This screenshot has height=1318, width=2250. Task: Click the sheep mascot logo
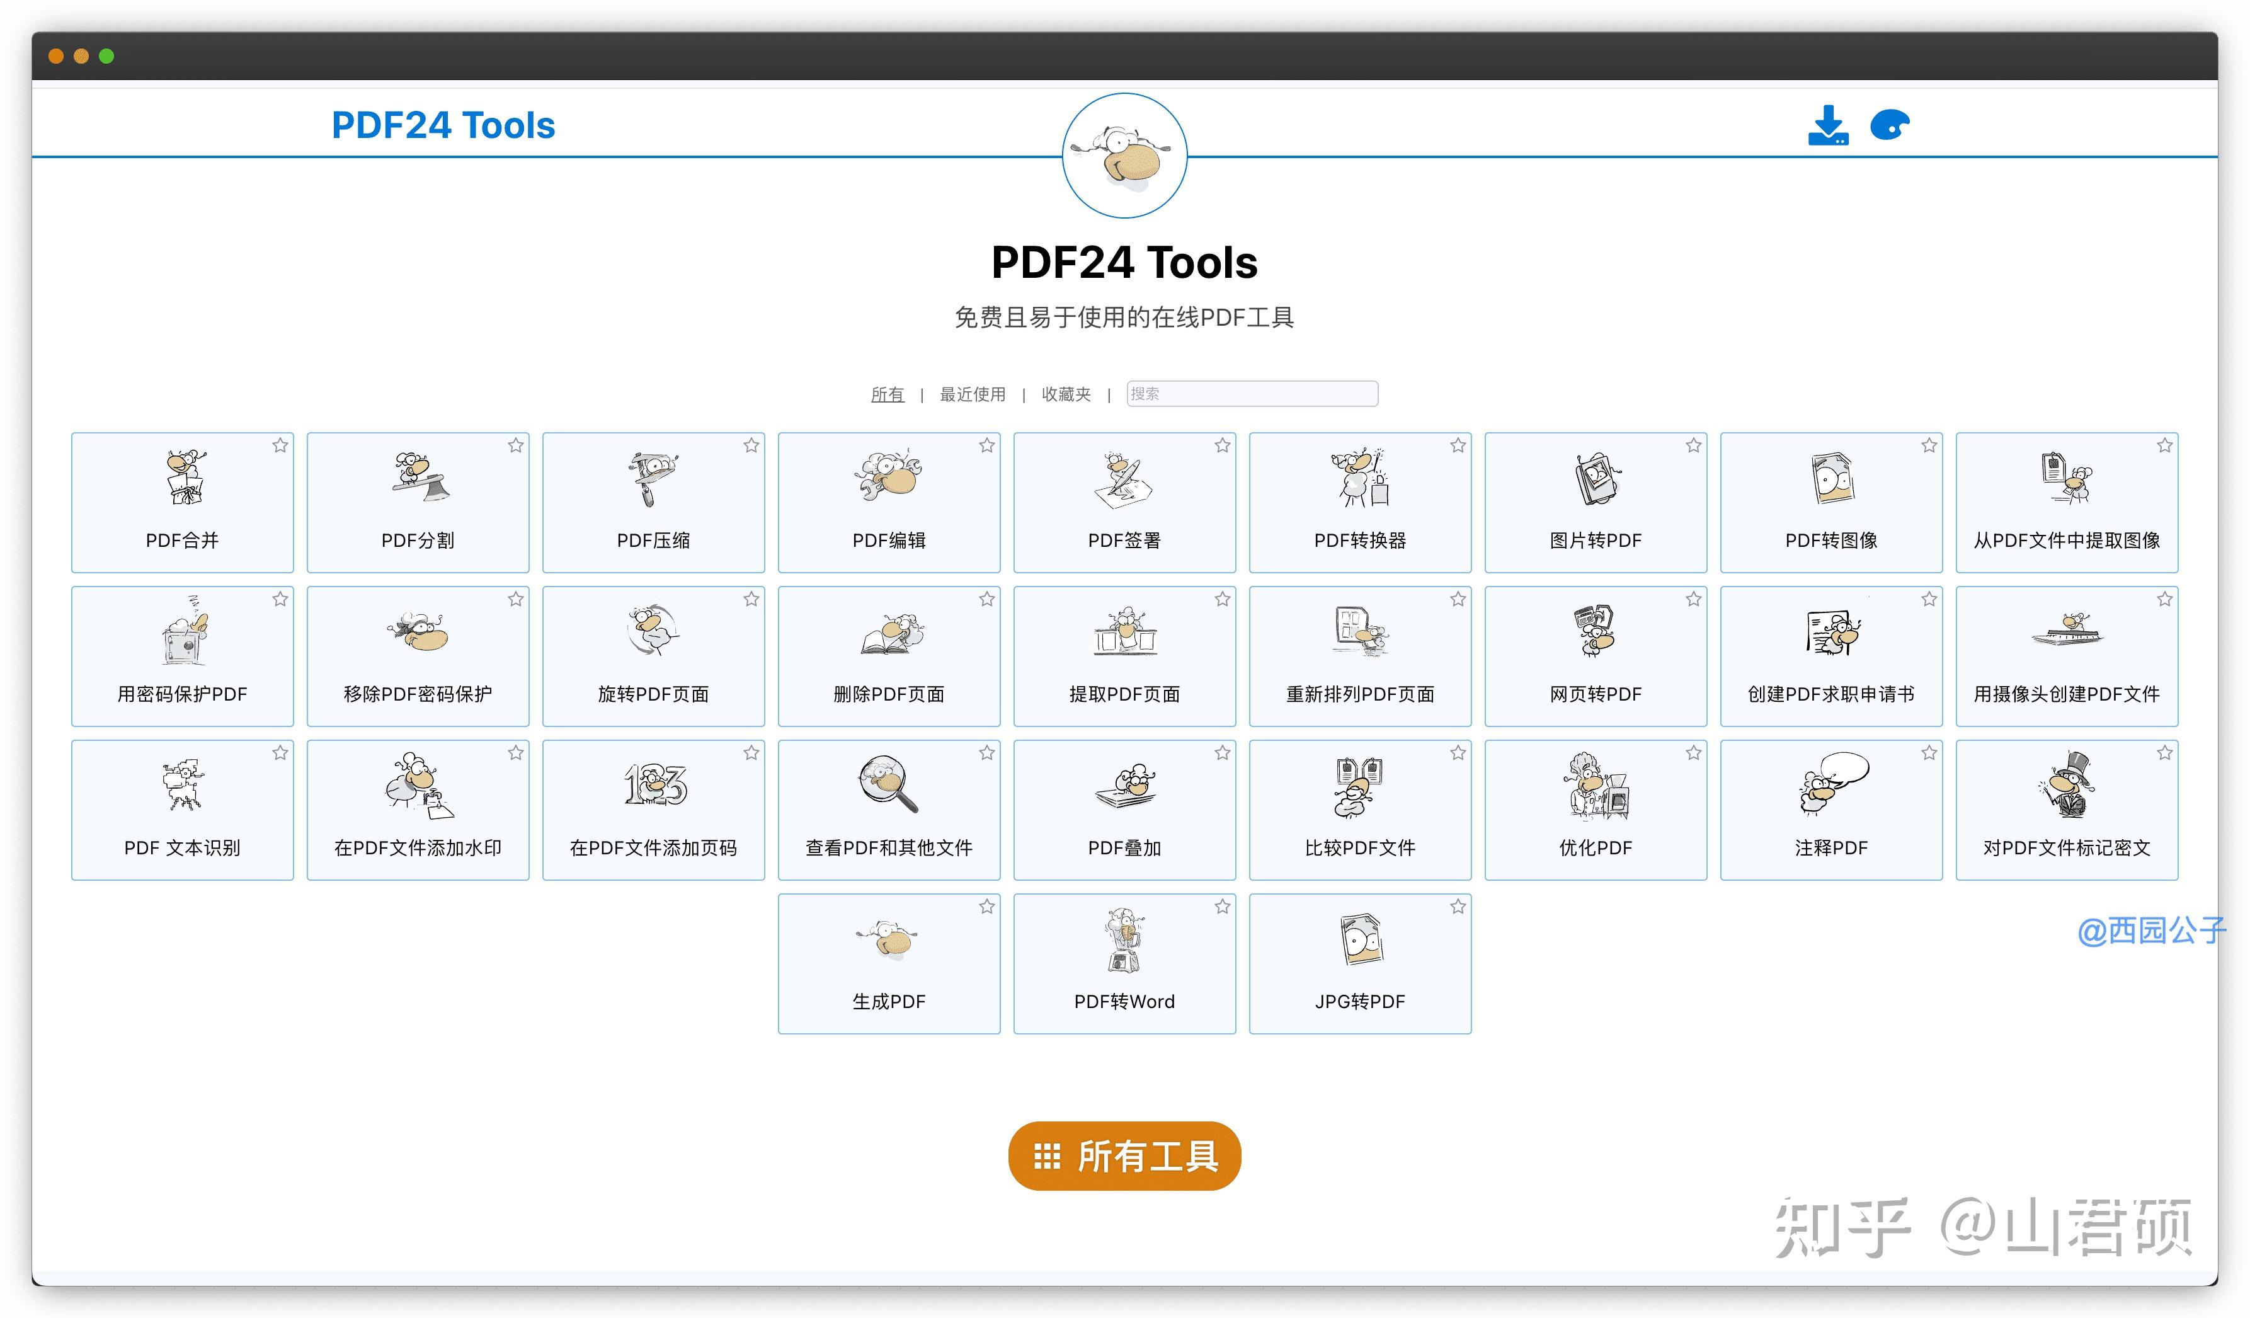coord(1124,156)
